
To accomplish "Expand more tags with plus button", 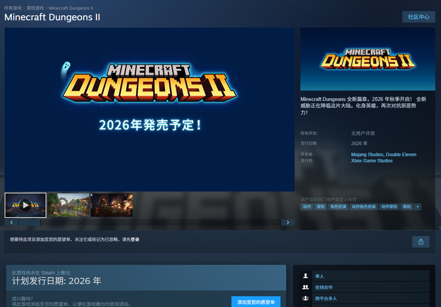I will (417, 207).
